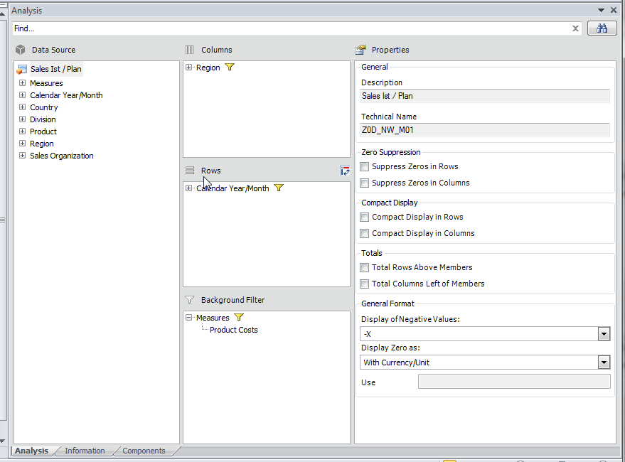Viewport: 625px width, 462px height.
Task: Open the Display of Negative Values dropdown
Action: [604, 333]
